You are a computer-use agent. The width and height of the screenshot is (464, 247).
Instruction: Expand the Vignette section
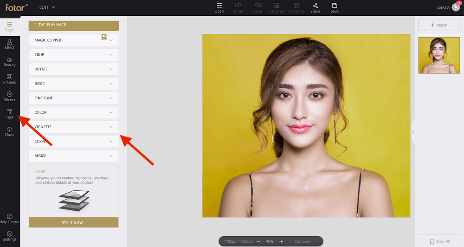(73, 127)
